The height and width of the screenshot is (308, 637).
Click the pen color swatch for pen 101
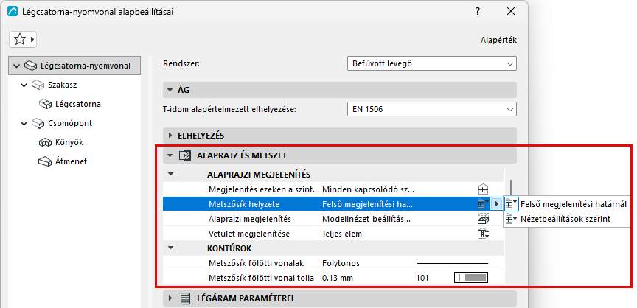pos(471,278)
